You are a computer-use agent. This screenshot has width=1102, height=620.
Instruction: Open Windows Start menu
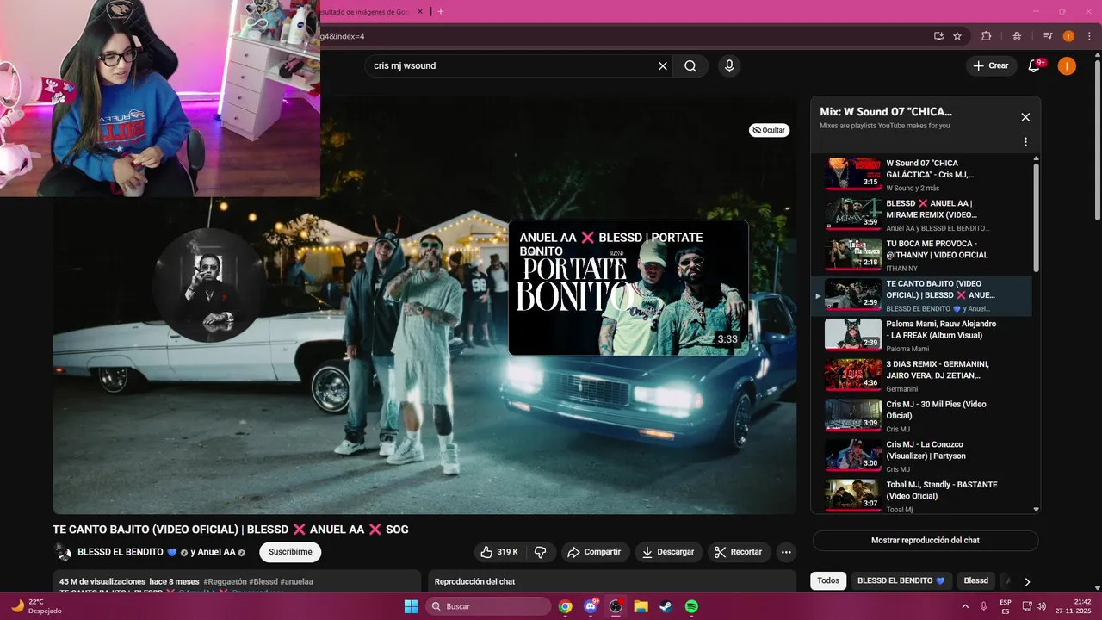[412, 606]
